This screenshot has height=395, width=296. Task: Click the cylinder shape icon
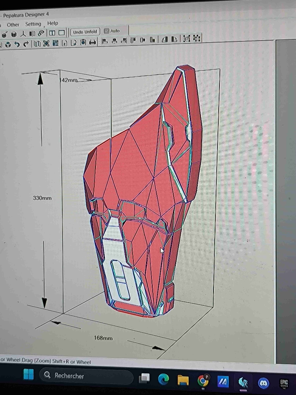[x=14, y=34]
